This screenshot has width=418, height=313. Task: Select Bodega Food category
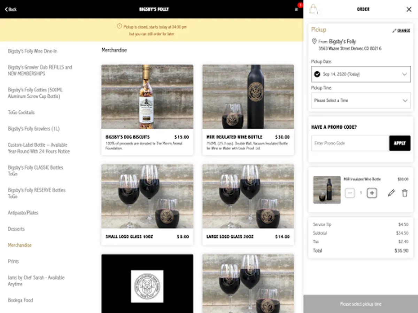21,300
